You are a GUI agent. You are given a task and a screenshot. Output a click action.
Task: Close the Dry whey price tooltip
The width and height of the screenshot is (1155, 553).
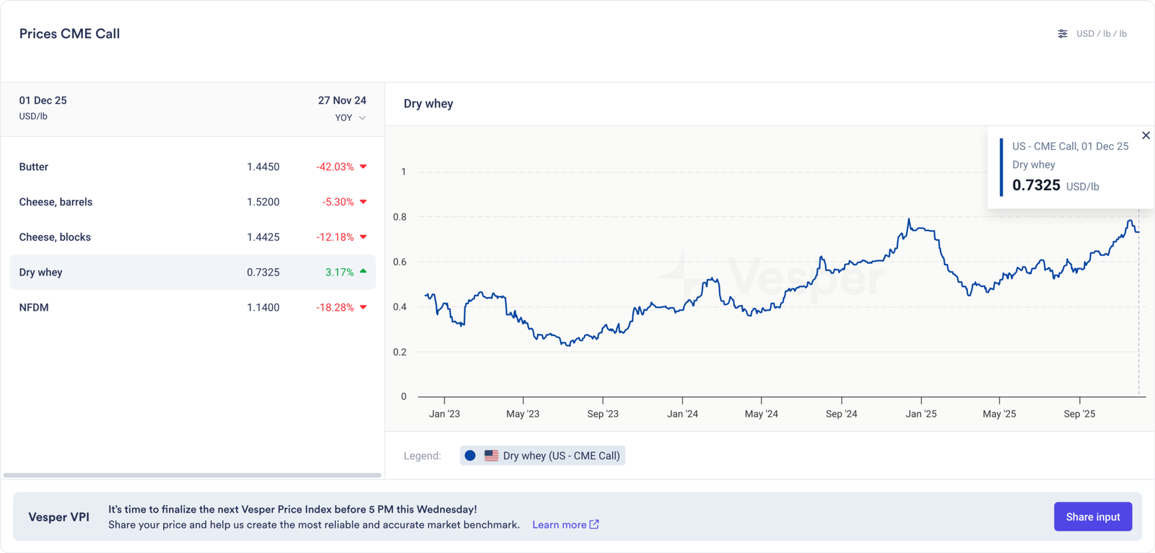[x=1146, y=136]
